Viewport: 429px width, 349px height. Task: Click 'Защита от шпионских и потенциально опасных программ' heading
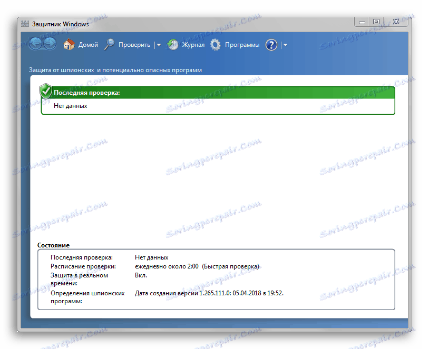tap(115, 70)
